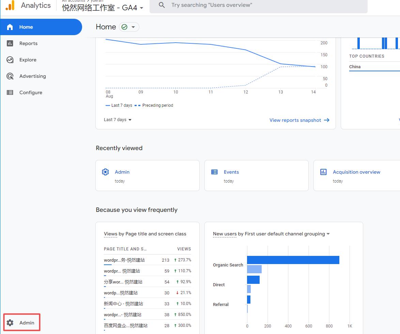Click the green checkmark status icon
Viewport: 400px width, 334px height.
tap(124, 27)
